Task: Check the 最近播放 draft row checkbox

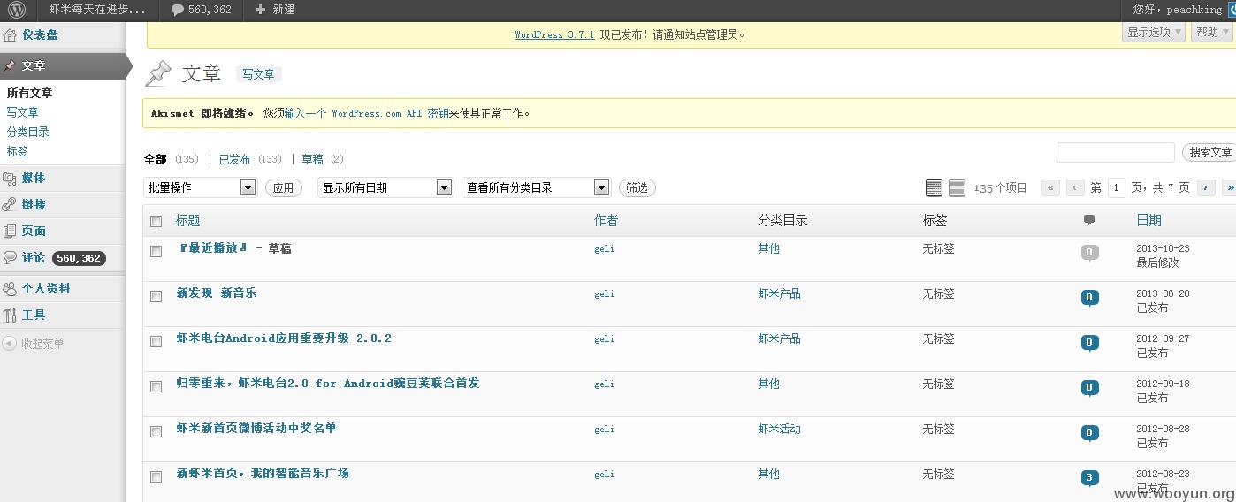Action: 156,251
